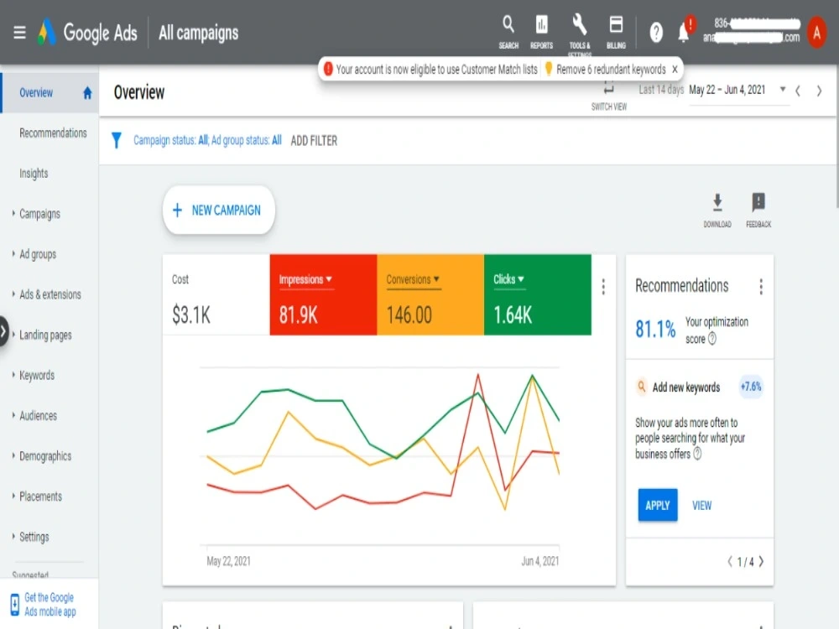Show previous recommendation in 1/4 pager
The image size is (839, 629).
click(730, 562)
